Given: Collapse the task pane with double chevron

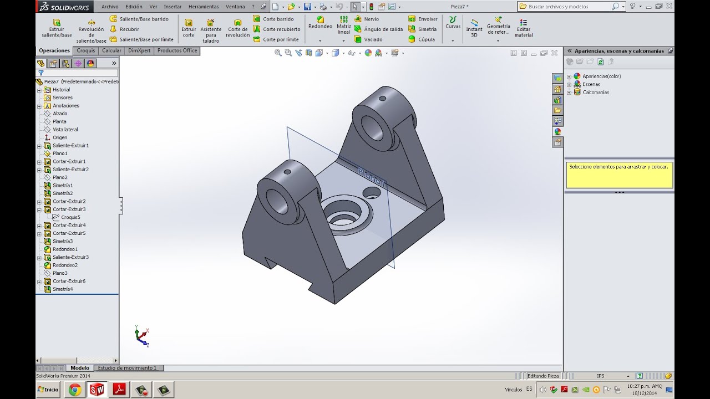Looking at the screenshot, I should coord(569,50).
